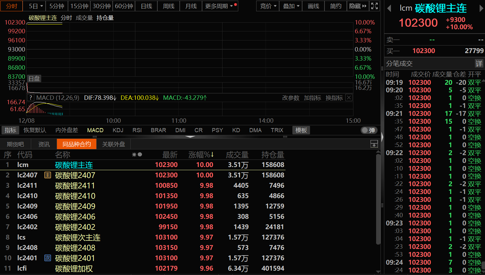Image resolution: width=485 pixels, height=275 pixels.
Task: Go to previous contract arrow
Action: (389, 8)
